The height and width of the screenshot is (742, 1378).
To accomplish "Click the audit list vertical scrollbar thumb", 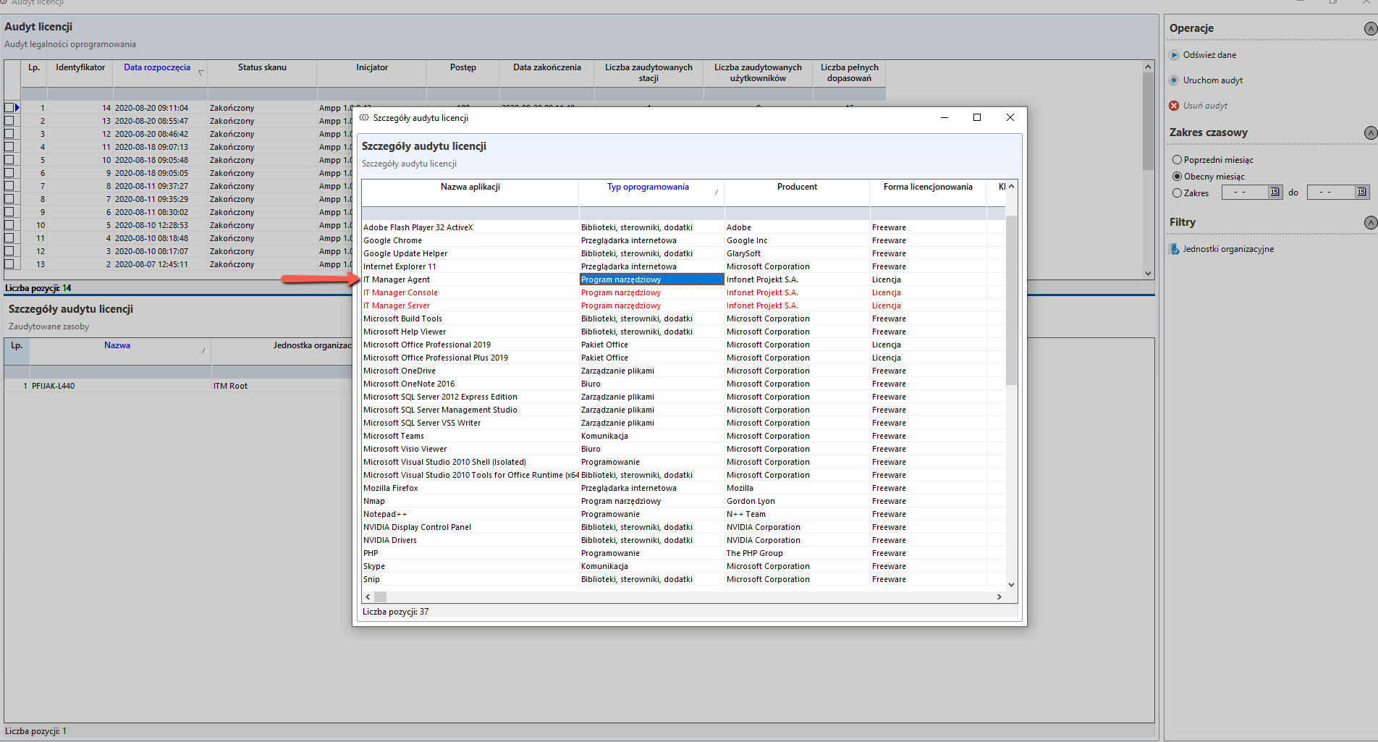I will [x=1149, y=121].
